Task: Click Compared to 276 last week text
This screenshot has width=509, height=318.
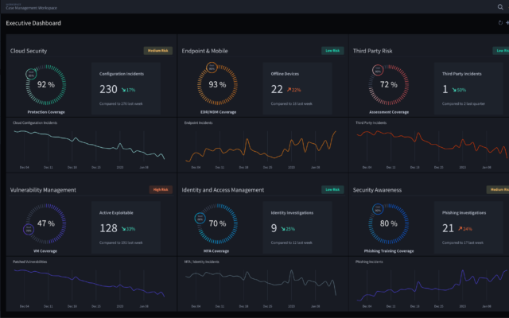Action: pyautogui.click(x=121, y=104)
